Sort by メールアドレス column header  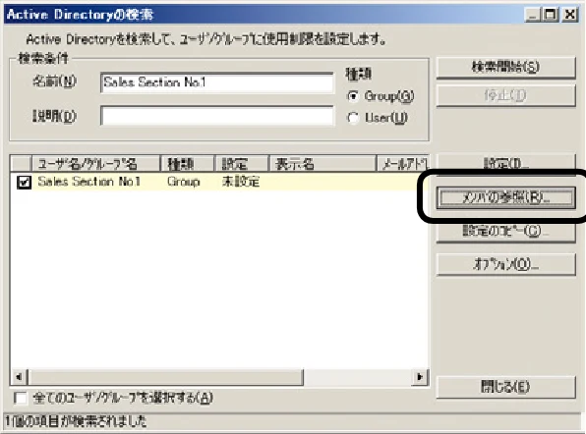pos(402,164)
